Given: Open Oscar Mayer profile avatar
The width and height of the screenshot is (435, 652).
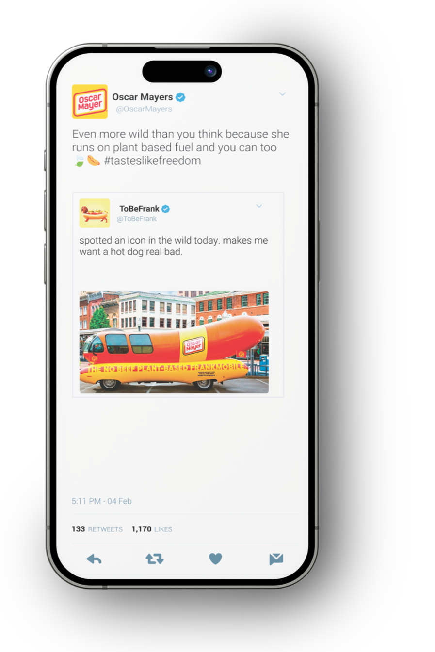Looking at the screenshot, I should (x=90, y=102).
